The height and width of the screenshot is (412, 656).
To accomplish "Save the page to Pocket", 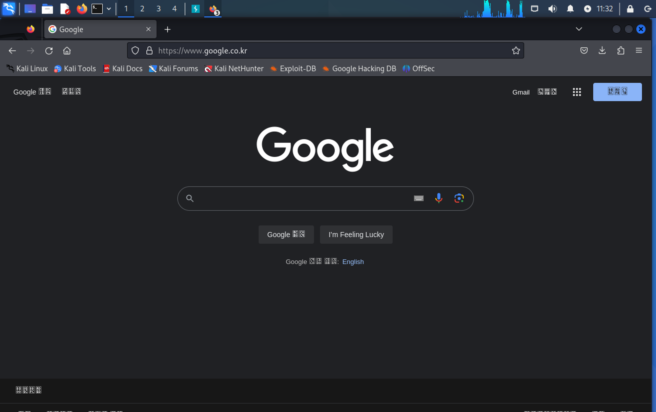I will pos(584,50).
